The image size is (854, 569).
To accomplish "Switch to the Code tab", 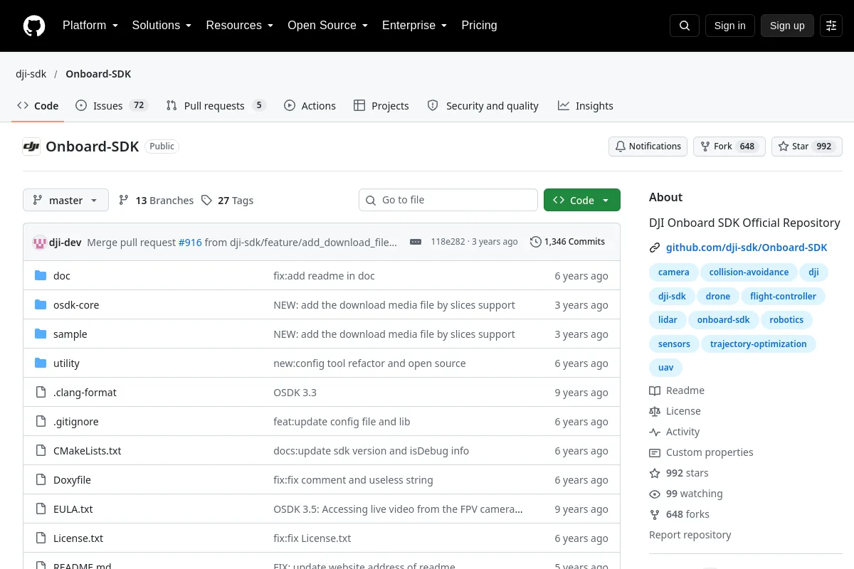I will point(38,105).
